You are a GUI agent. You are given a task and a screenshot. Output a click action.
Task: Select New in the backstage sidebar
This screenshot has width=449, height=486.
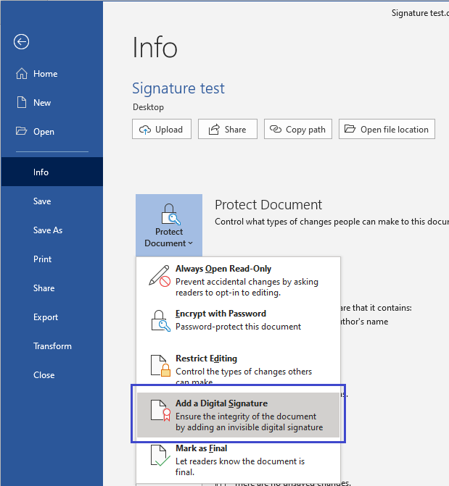[x=52, y=102]
